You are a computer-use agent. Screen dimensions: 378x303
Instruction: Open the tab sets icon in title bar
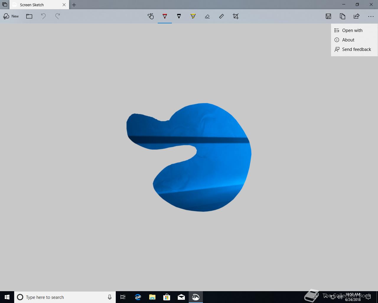pos(5,5)
